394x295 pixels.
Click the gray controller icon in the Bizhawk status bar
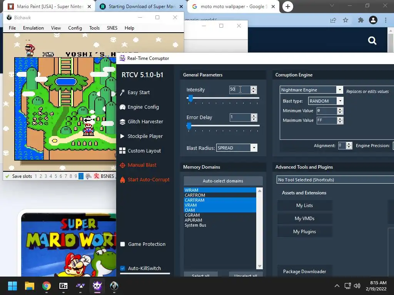88,176
